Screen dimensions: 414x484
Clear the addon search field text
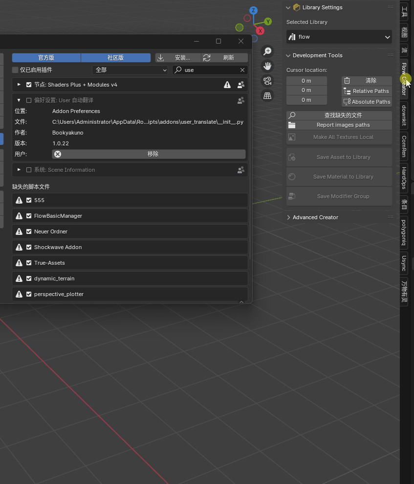[x=242, y=70]
